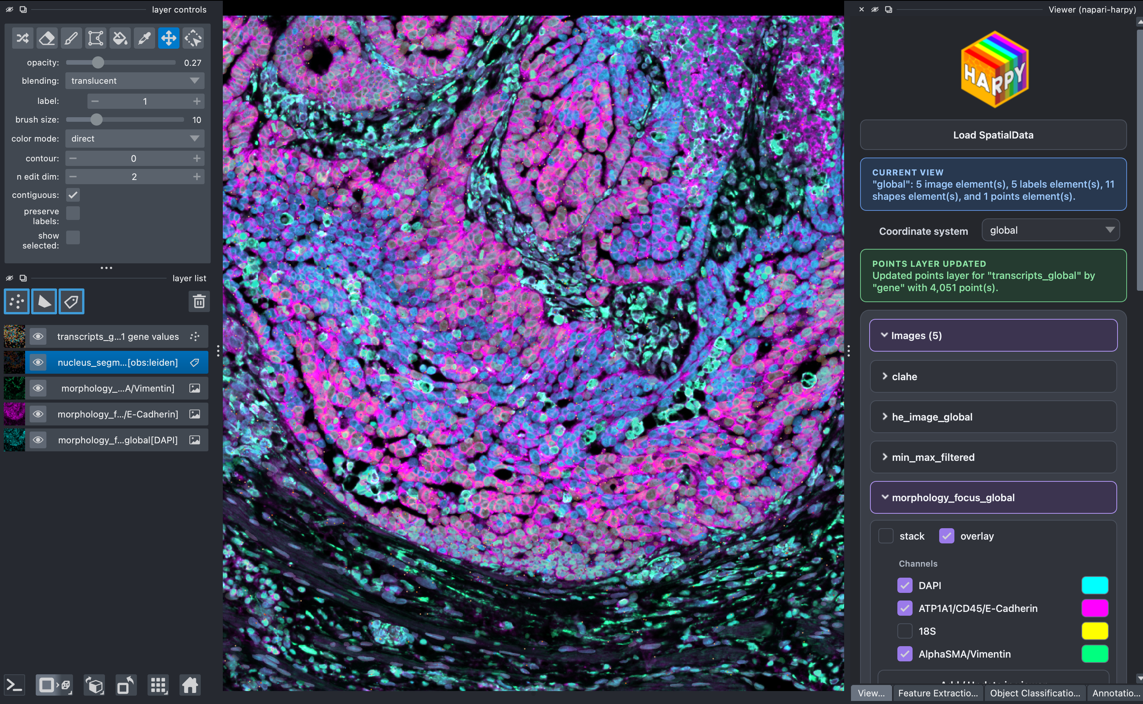This screenshot has height=704, width=1143.
Task: Uncheck ATP1A1/CD45/E-Cadherin channel
Action: click(905, 608)
